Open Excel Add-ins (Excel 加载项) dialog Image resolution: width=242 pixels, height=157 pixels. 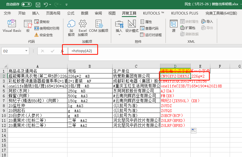82,28
